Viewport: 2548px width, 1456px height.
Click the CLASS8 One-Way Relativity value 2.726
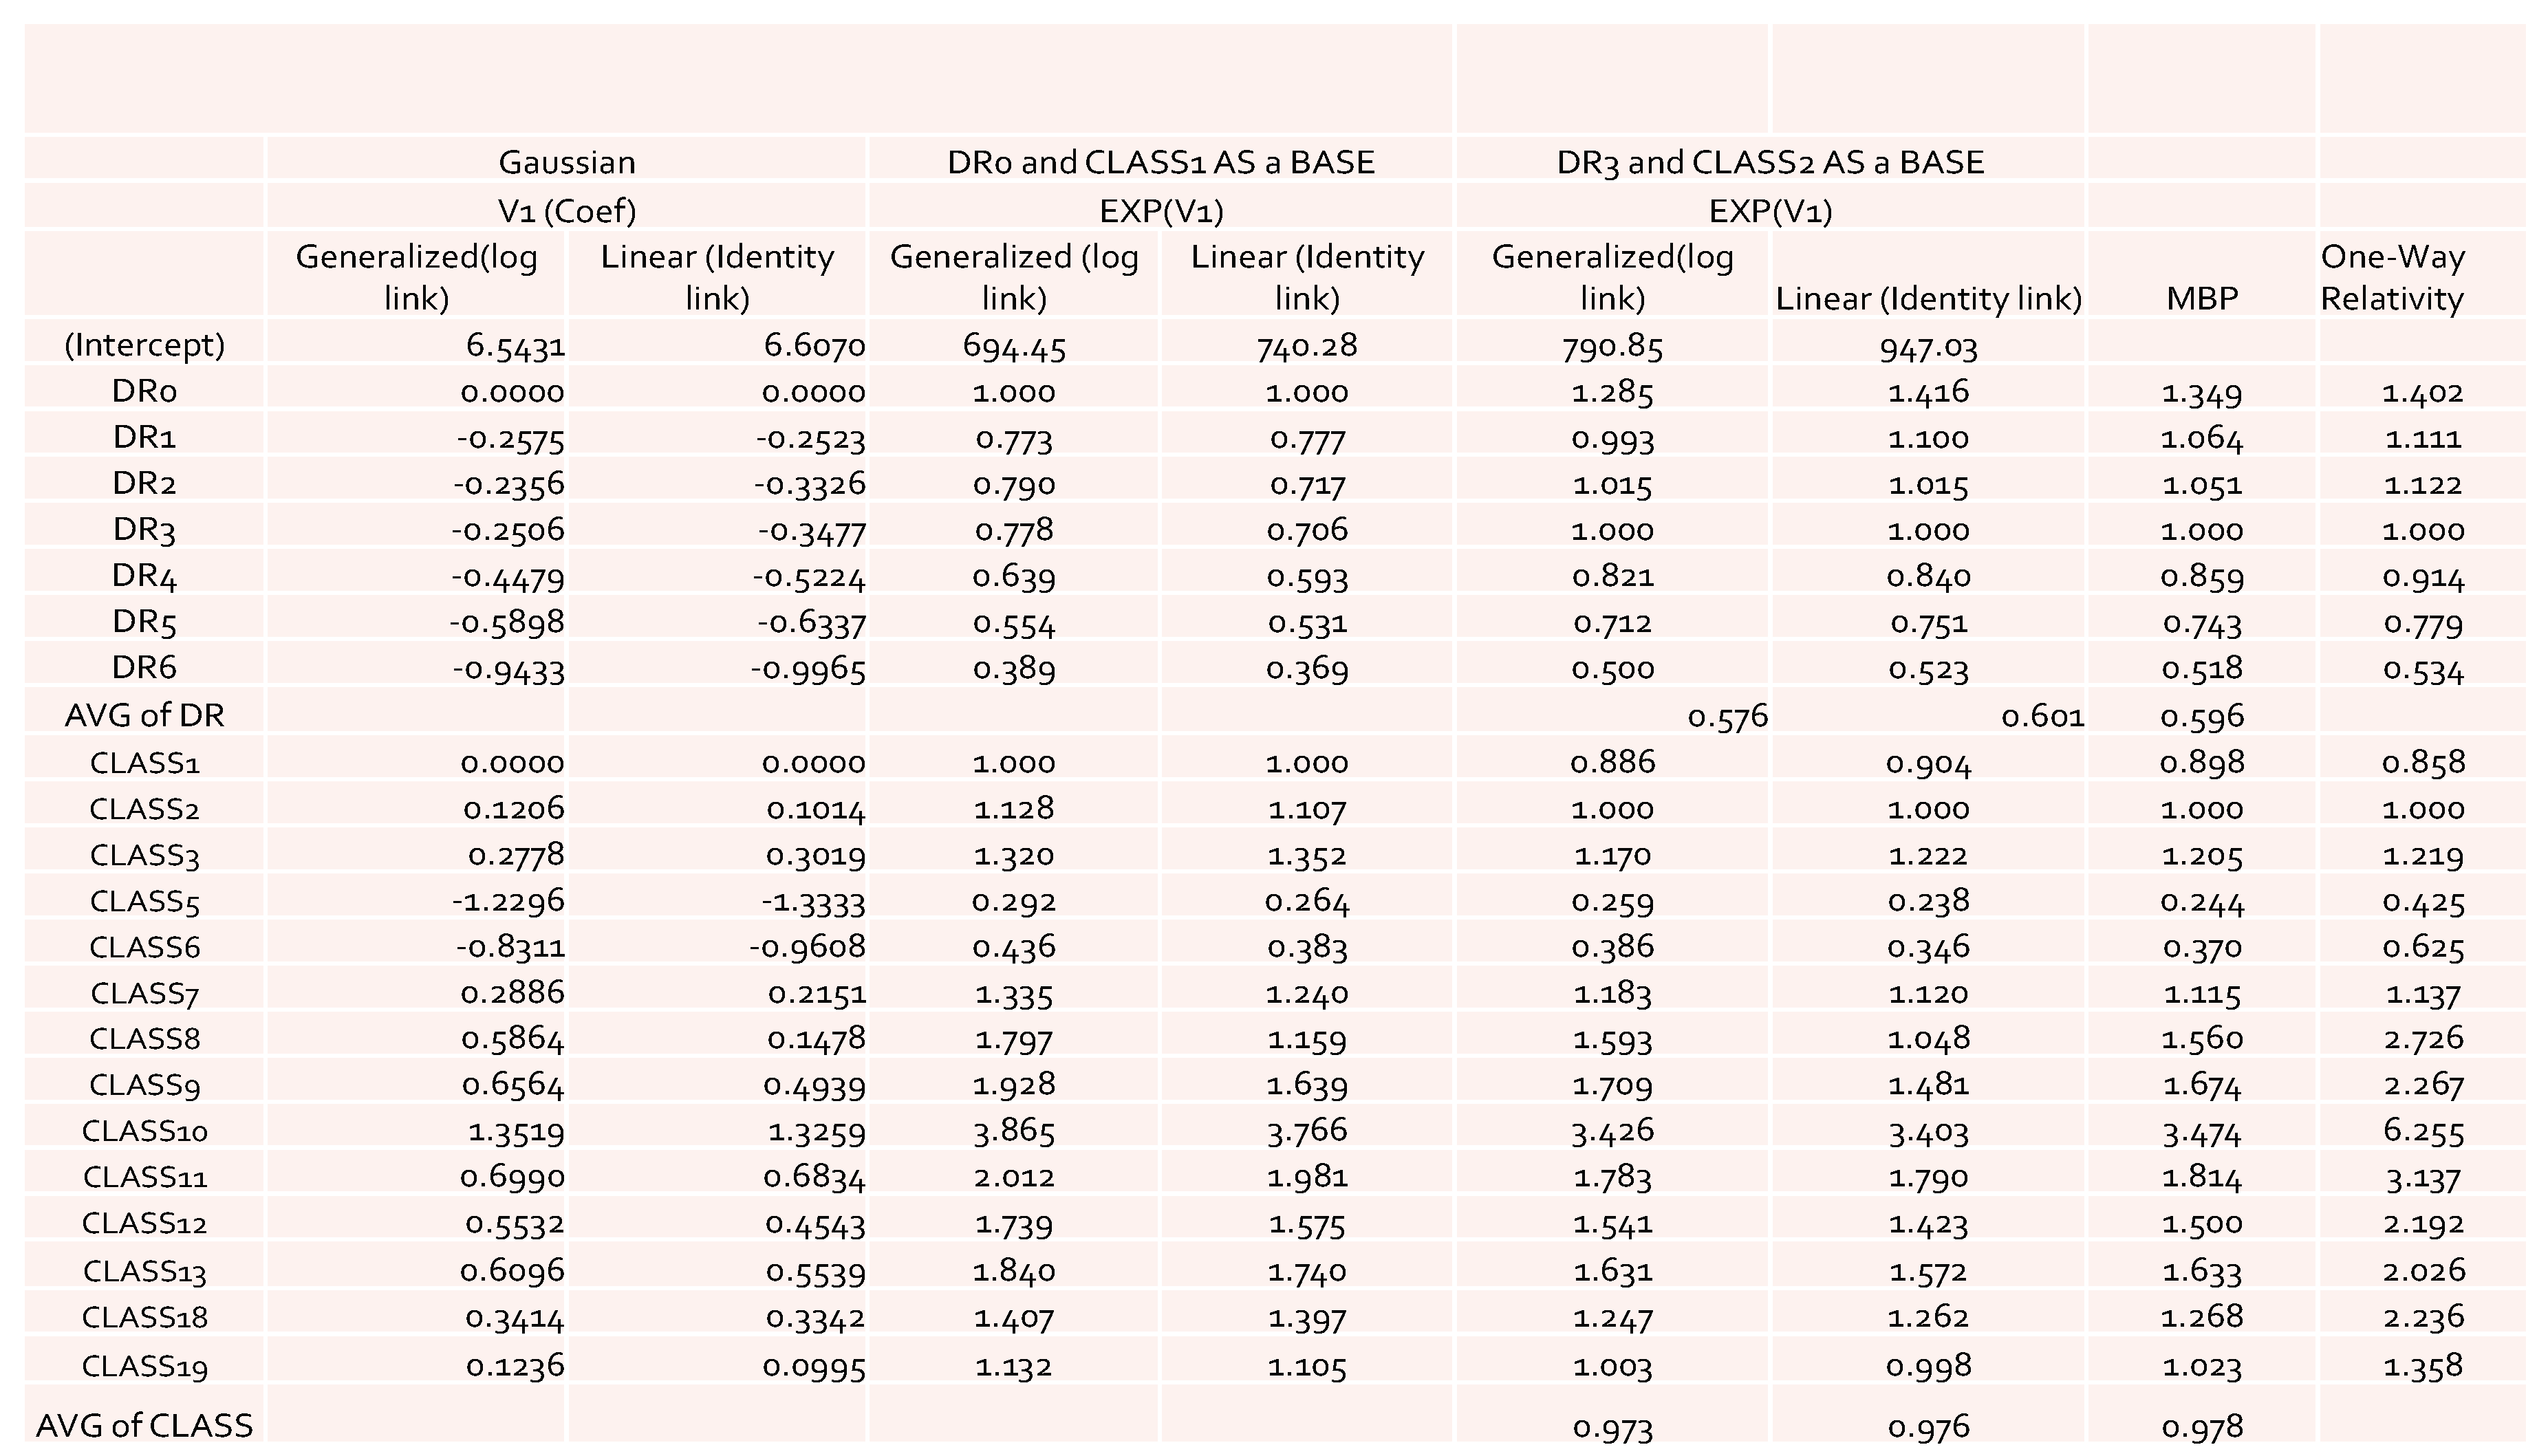coord(2423,1038)
